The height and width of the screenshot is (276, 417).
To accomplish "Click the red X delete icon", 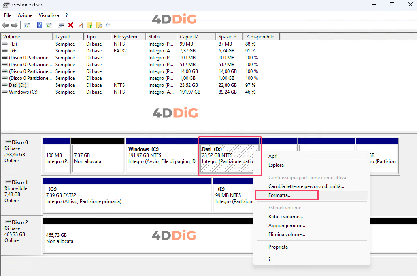I will [x=71, y=25].
